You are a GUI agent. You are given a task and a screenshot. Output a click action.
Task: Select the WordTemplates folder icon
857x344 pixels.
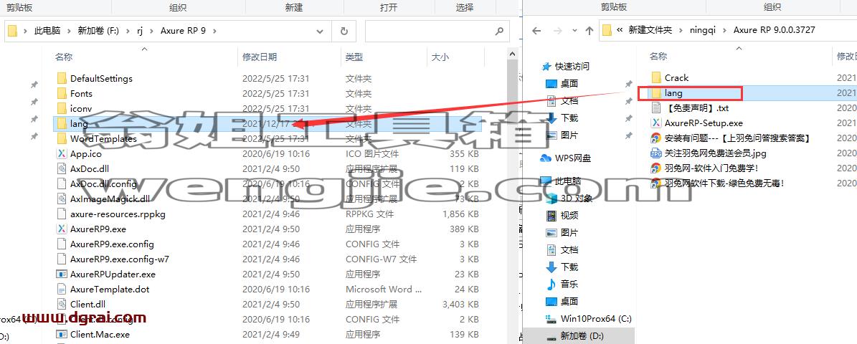(62, 139)
